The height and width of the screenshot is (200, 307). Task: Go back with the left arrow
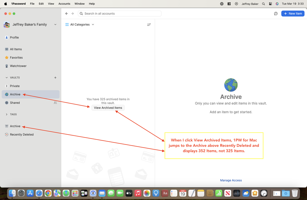pos(67,14)
